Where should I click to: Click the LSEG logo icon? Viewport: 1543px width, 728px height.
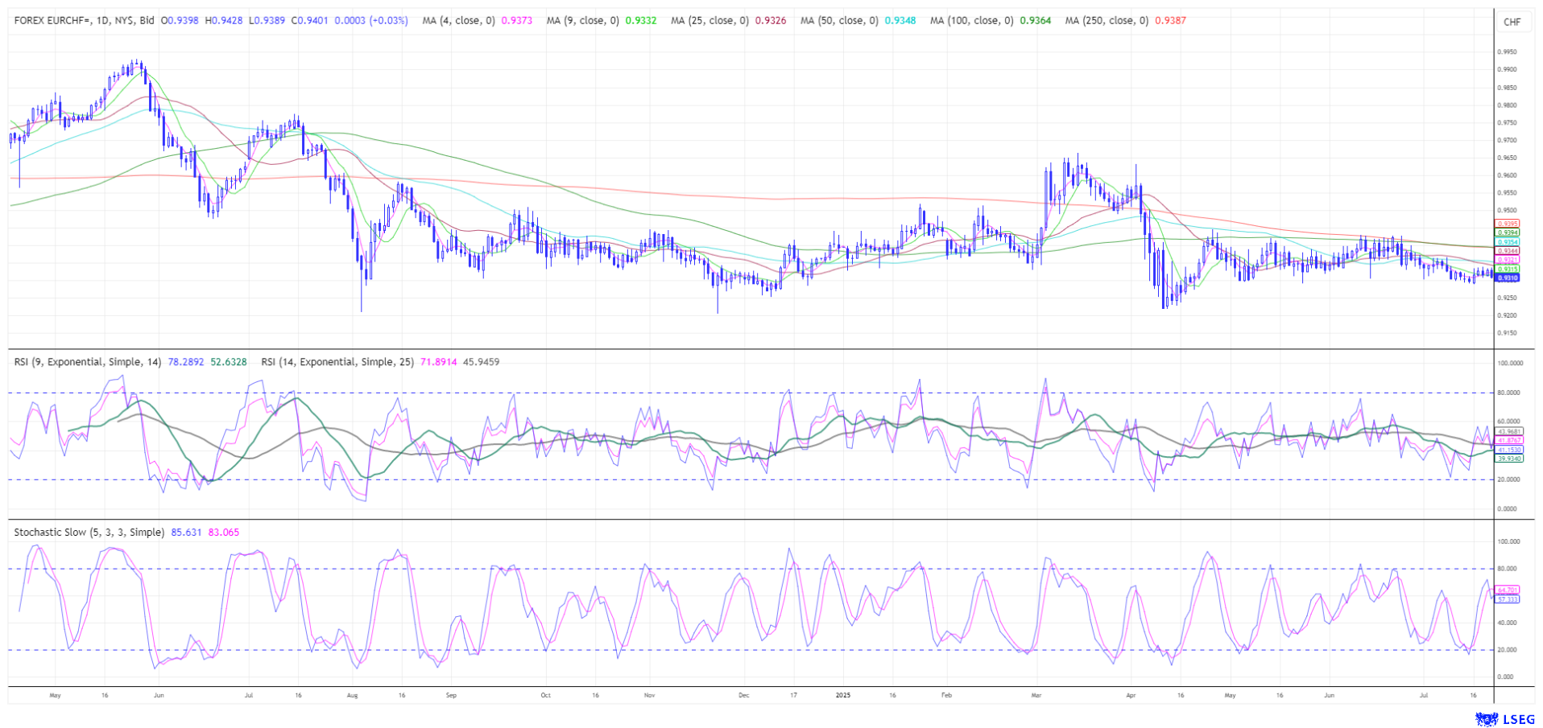pos(1485,718)
